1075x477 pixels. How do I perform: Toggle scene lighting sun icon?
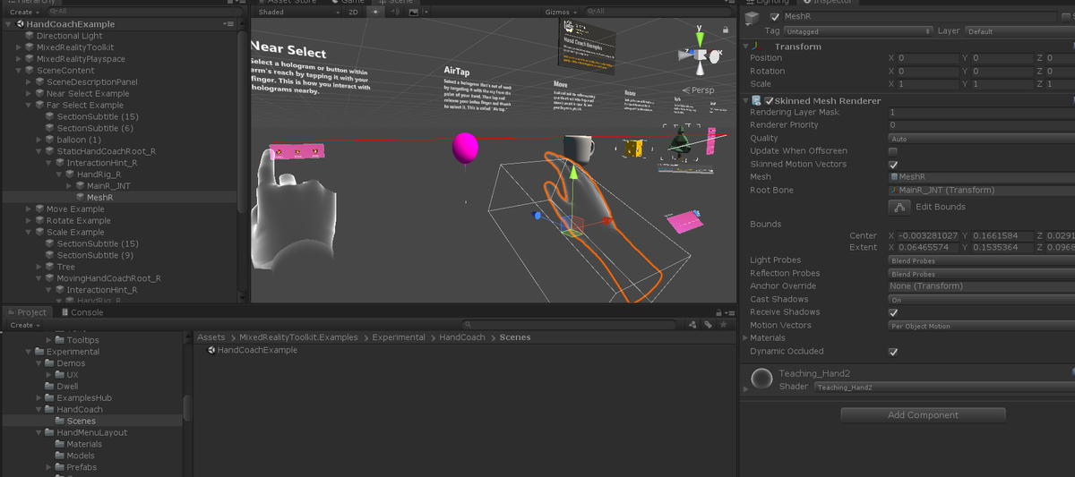(x=376, y=13)
